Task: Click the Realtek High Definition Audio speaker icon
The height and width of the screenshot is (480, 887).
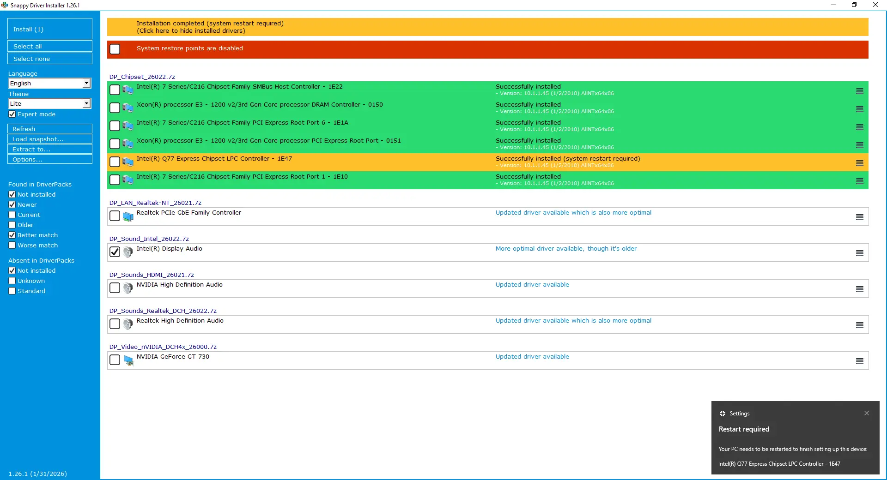Action: (128, 324)
